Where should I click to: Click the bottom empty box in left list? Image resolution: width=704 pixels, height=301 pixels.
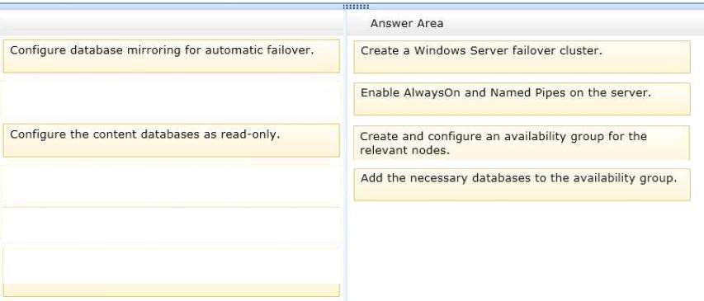click(171, 272)
